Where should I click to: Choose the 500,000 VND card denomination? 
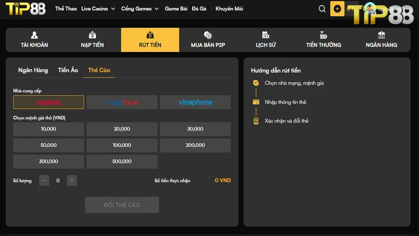122,162
